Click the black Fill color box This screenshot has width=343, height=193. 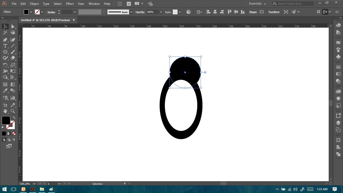(x=6, y=120)
